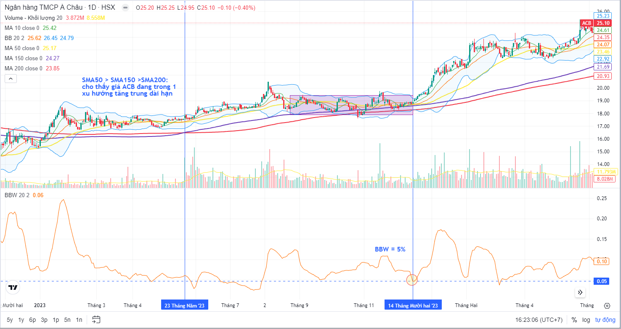
Task: Toggle auto scale tự động
Action: click(x=605, y=320)
